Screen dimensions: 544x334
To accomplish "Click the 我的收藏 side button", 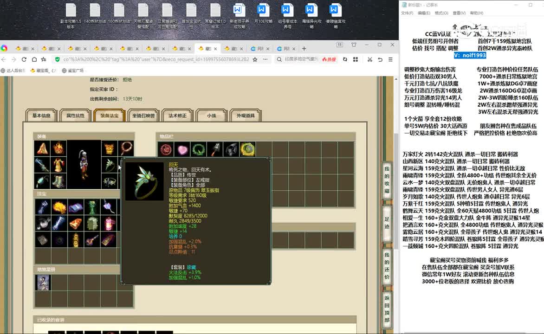I will [387, 180].
